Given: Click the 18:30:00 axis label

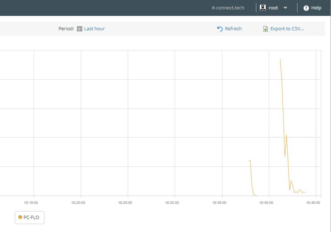Looking at the screenshot, I should pyautogui.click(x=172, y=203).
